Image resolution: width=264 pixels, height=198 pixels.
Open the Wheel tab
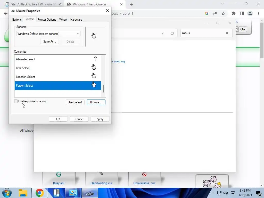tap(63, 20)
